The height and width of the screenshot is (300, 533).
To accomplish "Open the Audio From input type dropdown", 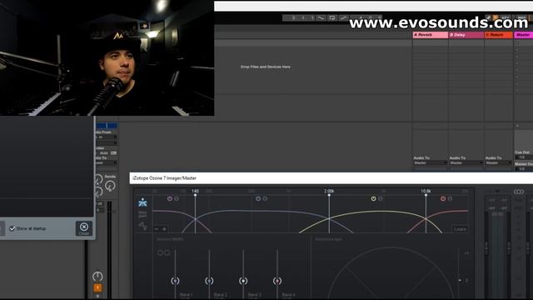I will tap(106, 137).
